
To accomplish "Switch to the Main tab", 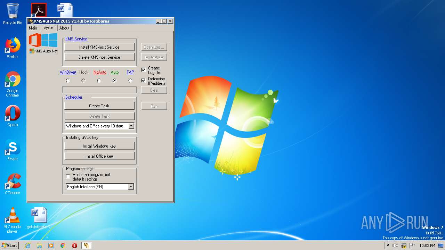I will click(x=33, y=28).
